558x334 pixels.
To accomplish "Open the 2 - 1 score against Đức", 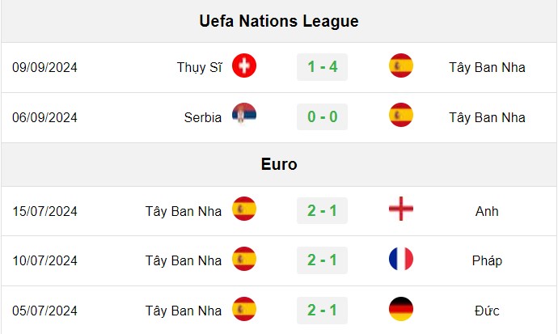I will click(x=322, y=311).
